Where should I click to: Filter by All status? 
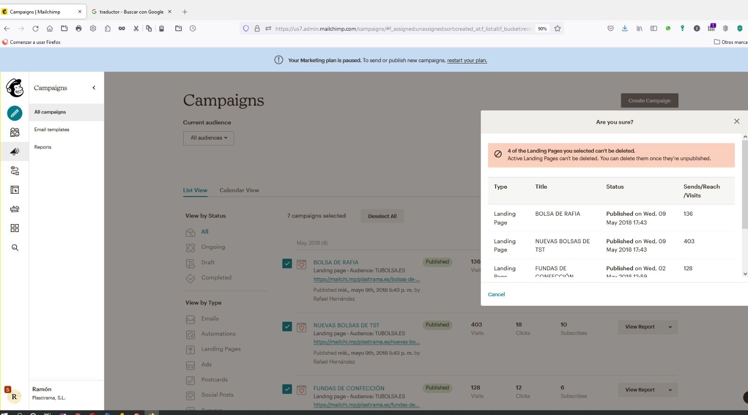coord(205,232)
